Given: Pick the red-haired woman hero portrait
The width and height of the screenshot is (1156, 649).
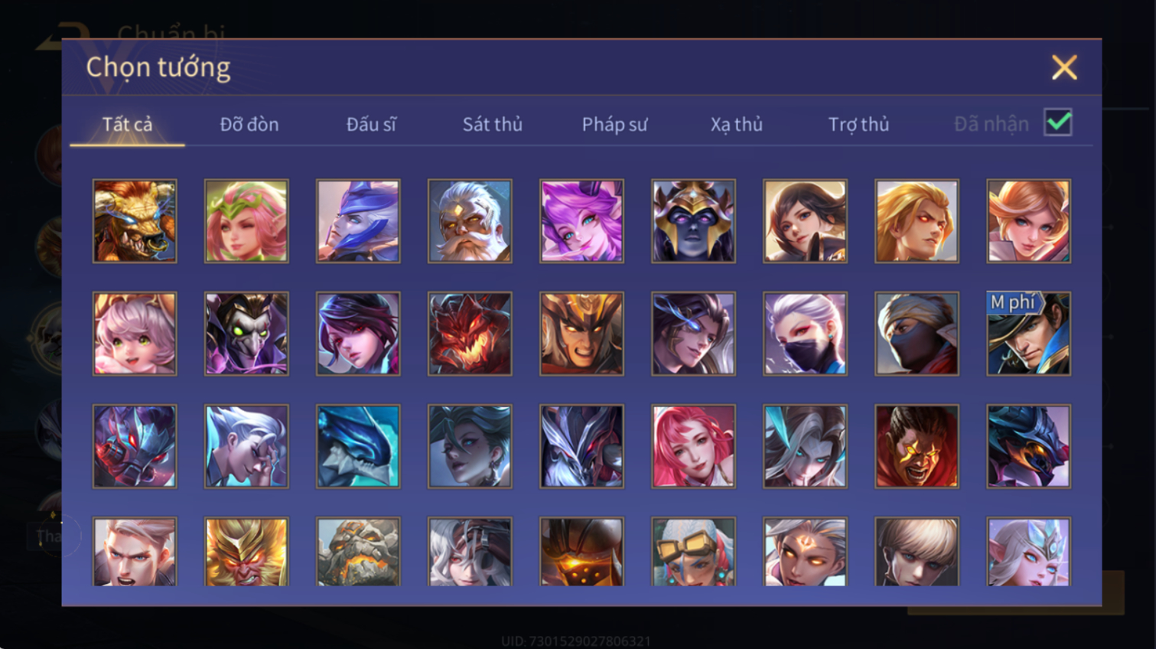Looking at the screenshot, I should (x=693, y=446).
